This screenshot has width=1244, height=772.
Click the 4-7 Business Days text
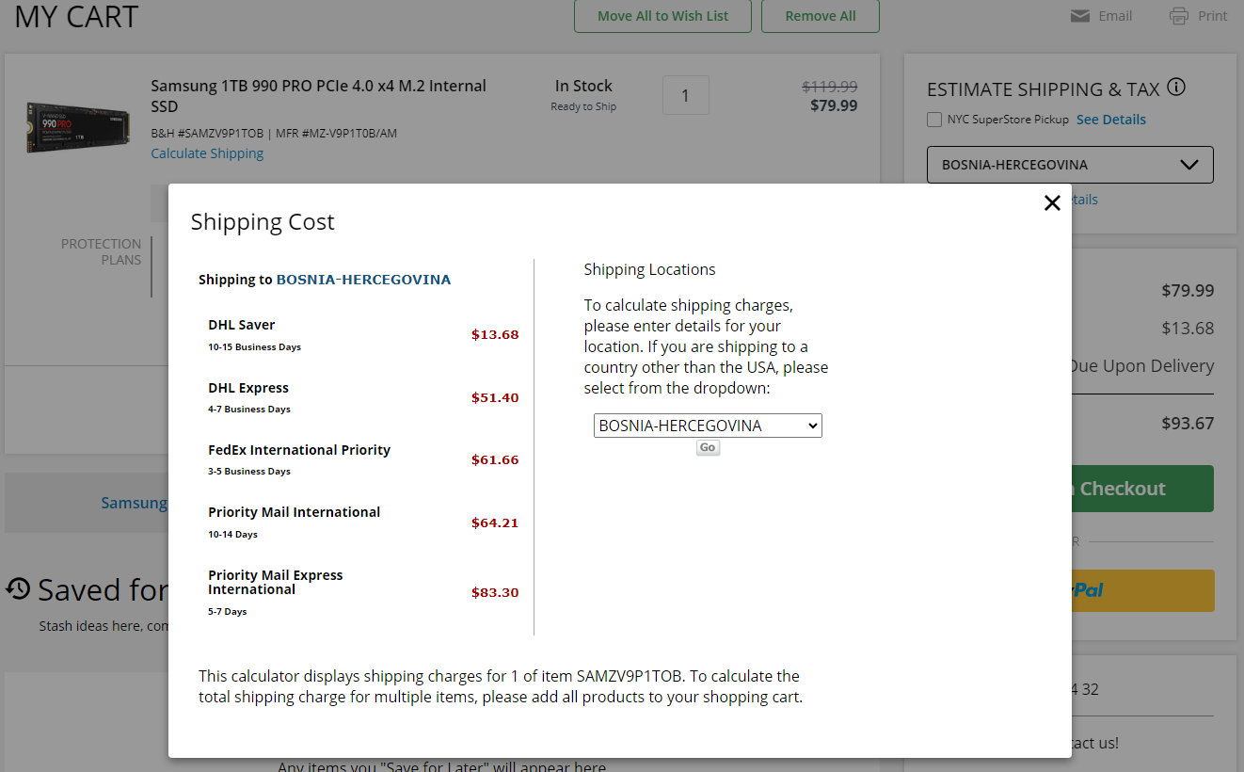pyautogui.click(x=249, y=409)
